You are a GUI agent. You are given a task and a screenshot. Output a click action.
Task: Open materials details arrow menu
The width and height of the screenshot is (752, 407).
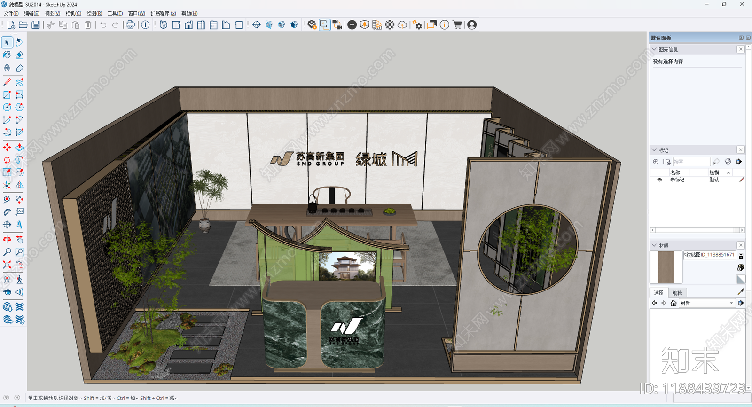tap(741, 303)
